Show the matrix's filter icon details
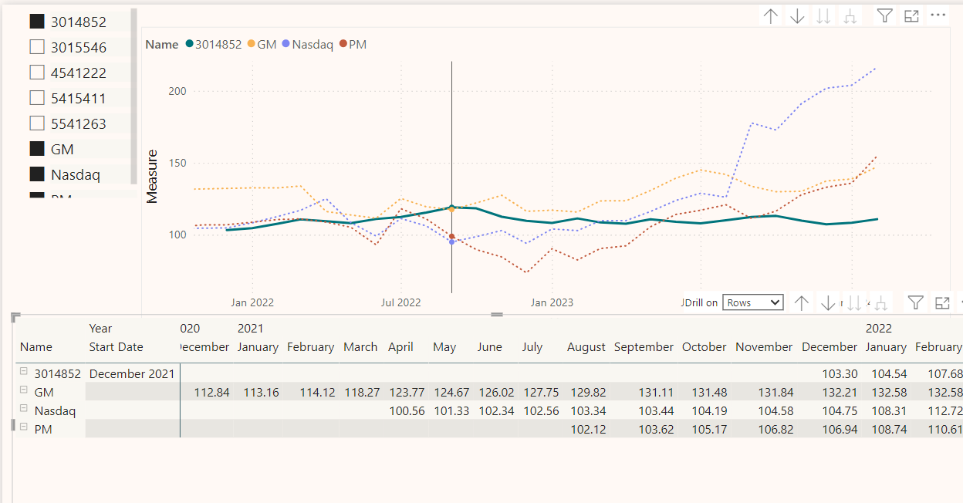 [x=916, y=302]
